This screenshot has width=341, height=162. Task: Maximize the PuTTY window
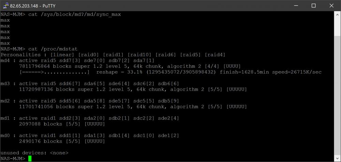pos(313,5)
